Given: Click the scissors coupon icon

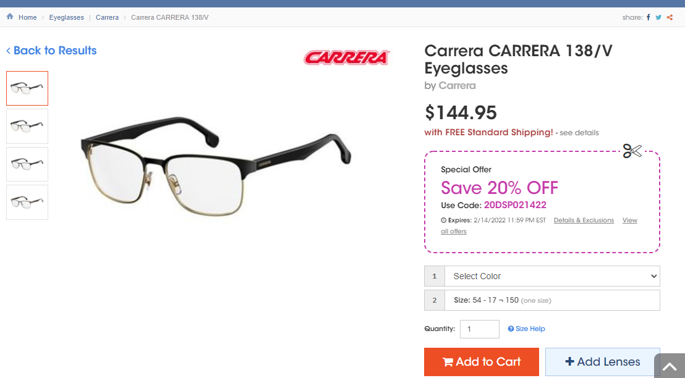Looking at the screenshot, I should (x=632, y=151).
